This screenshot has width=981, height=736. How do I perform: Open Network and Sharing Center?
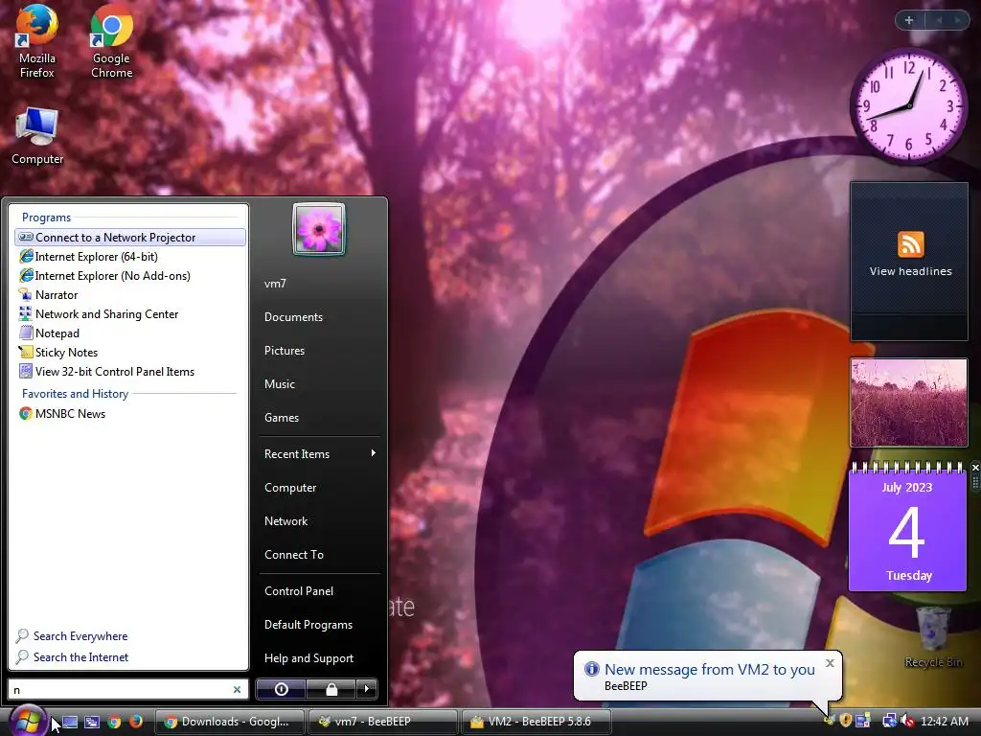[130, 314]
